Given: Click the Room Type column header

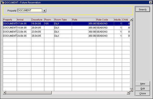Looking at the screenshot, I should coord(63,20).
